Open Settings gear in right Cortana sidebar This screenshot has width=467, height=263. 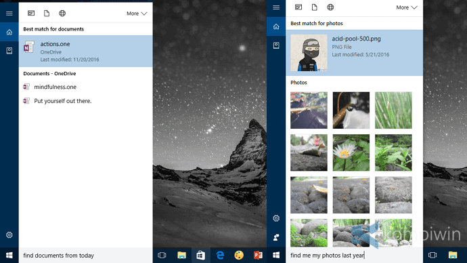point(276,218)
